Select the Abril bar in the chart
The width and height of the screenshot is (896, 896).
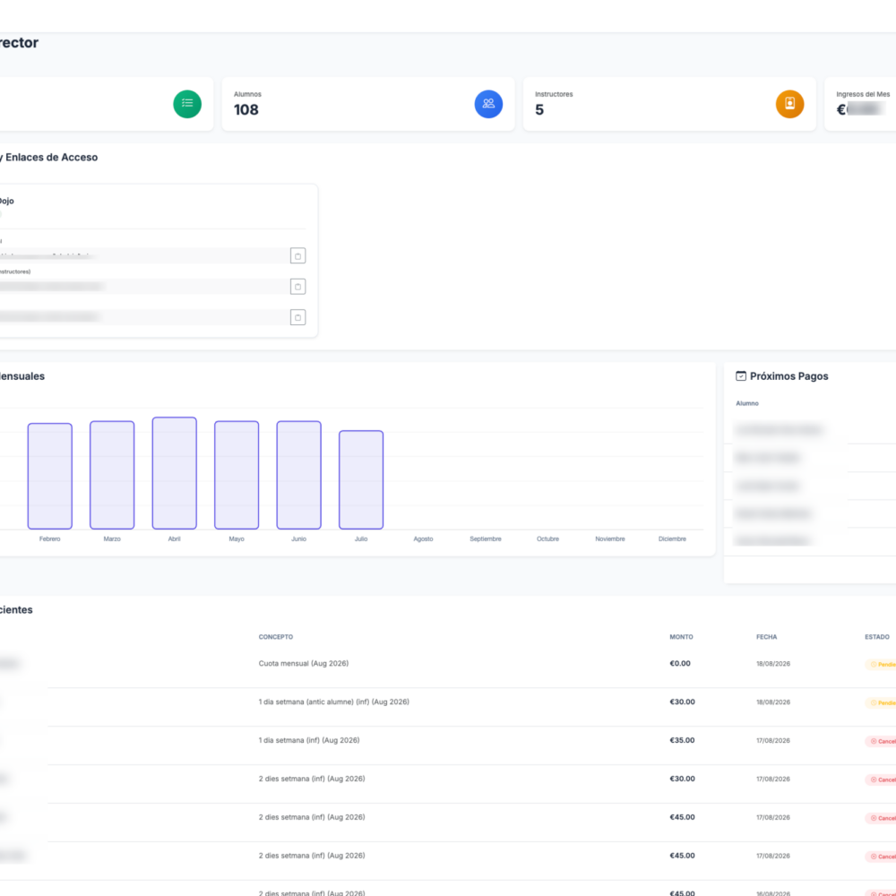point(175,473)
